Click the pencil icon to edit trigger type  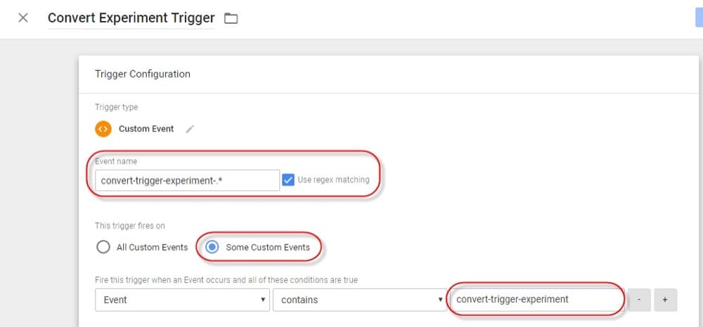[189, 129]
